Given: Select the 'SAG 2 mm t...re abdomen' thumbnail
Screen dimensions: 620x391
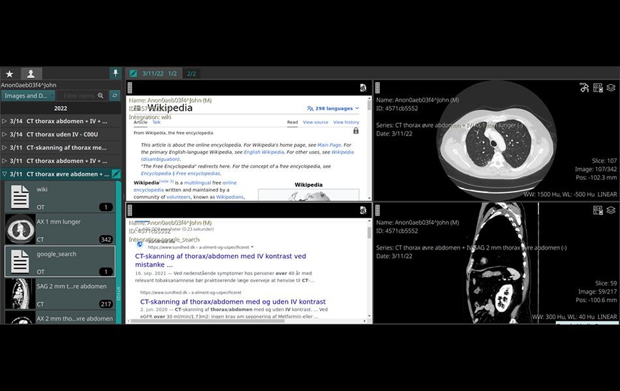Looking at the screenshot, I should (x=60, y=294).
